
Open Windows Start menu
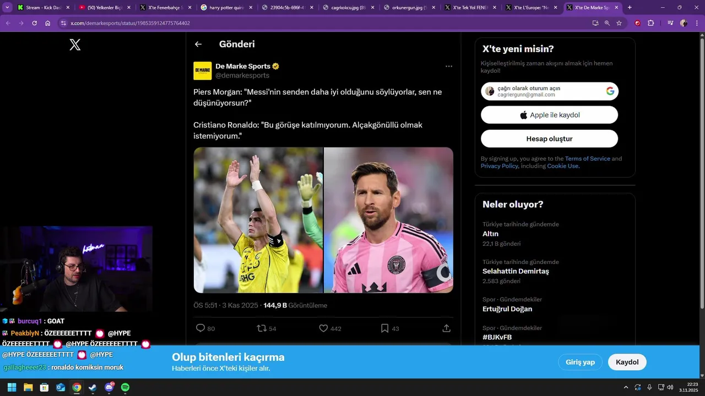point(12,387)
